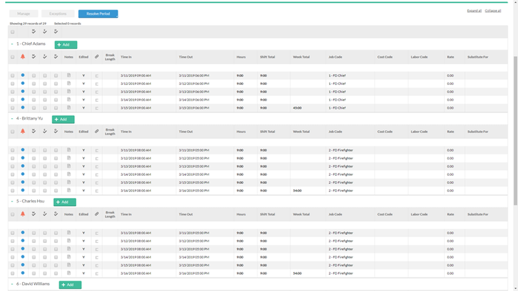Click attachment box on Chief Adams 3/14/2019 row
Image resolution: width=518 pixels, height=291 pixels.
coord(97,100)
